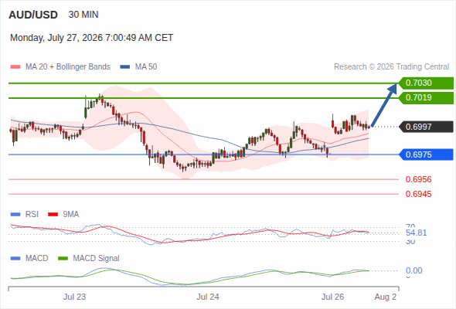Click the red MA 20 Bollinger Bands swatch
The image size is (456, 309).
(x=15, y=67)
